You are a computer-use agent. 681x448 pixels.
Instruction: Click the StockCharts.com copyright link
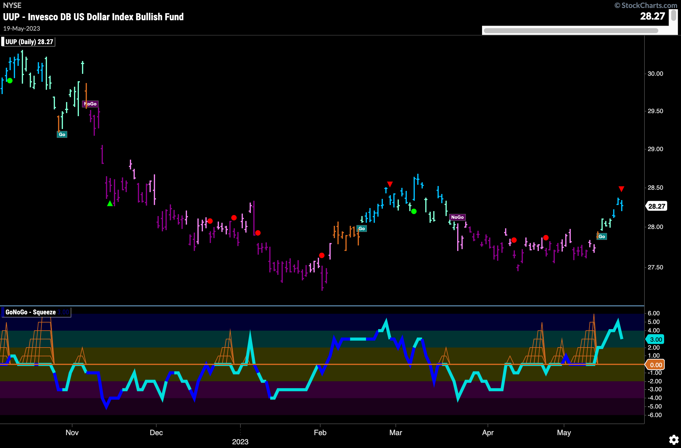click(645, 6)
